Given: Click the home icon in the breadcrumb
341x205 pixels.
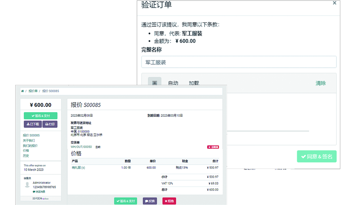Looking at the screenshot, I should (23, 91).
